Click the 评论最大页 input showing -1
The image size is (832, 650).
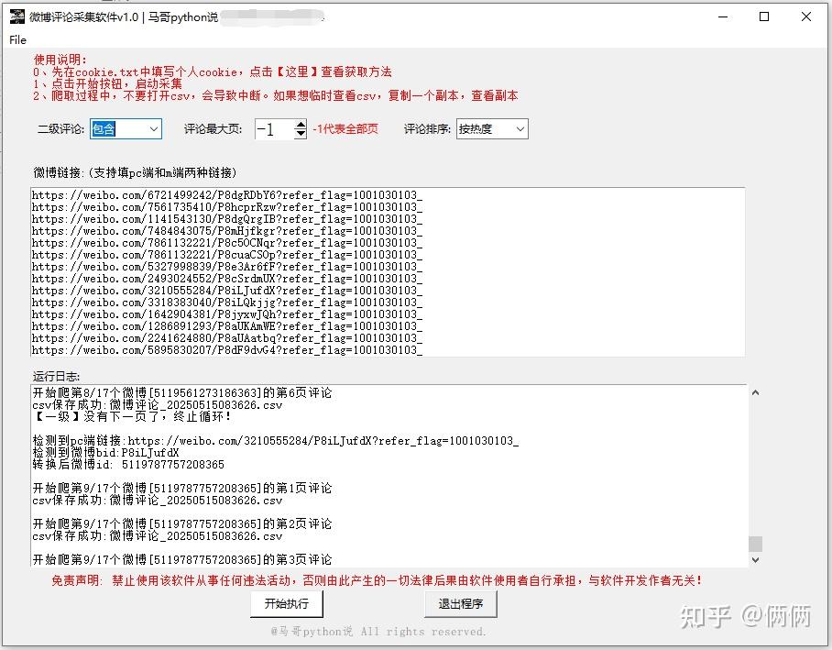pos(274,129)
